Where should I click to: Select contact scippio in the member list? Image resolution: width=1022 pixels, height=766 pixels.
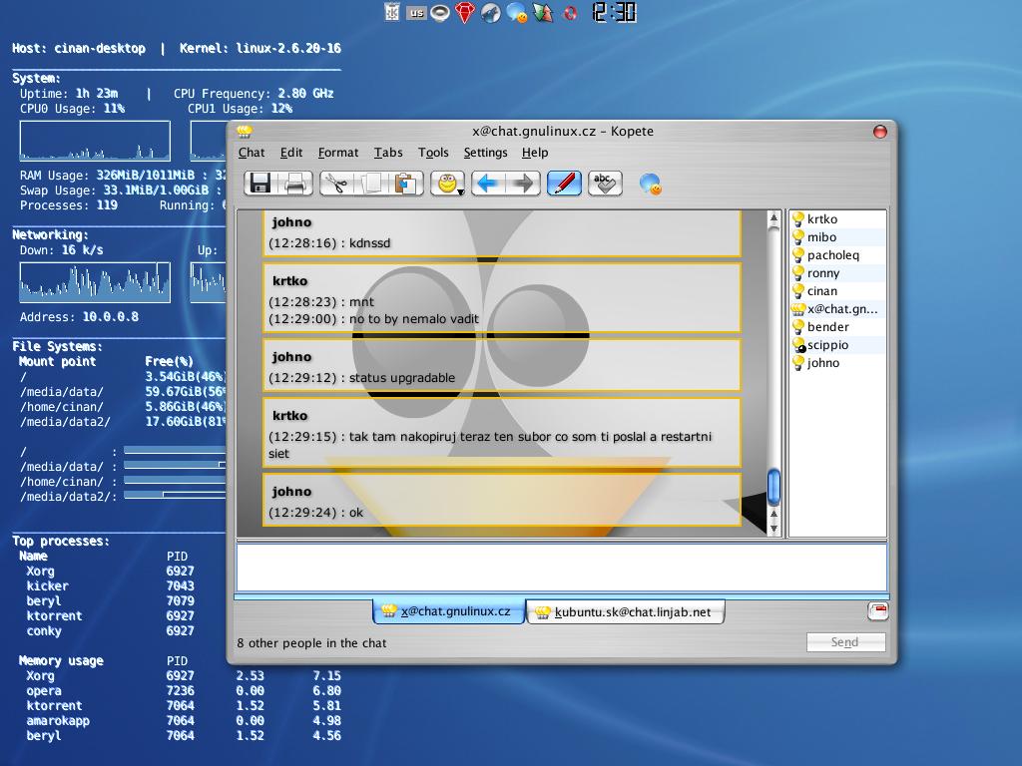[837, 345]
